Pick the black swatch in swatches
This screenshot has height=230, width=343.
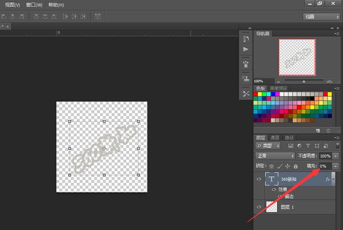(x=312, y=98)
